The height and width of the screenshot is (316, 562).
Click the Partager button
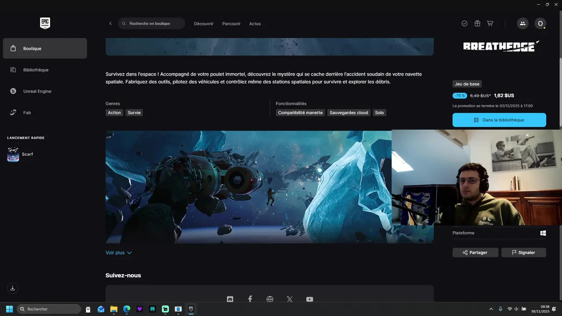click(x=476, y=252)
